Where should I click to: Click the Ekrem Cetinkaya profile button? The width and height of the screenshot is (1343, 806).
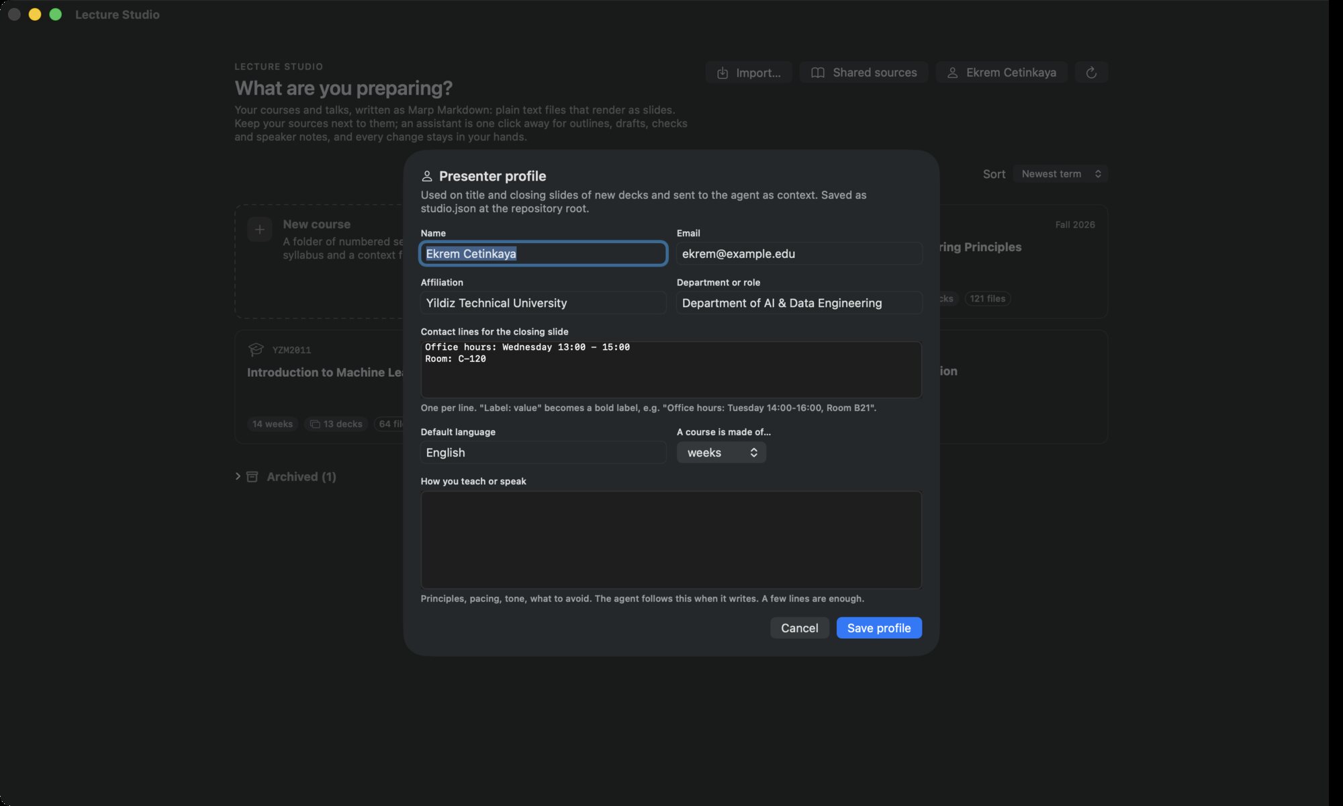click(1001, 73)
